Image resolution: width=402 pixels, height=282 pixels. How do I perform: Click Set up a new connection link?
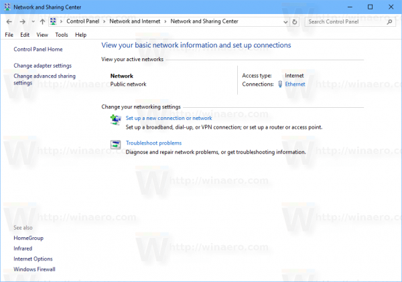coord(169,118)
